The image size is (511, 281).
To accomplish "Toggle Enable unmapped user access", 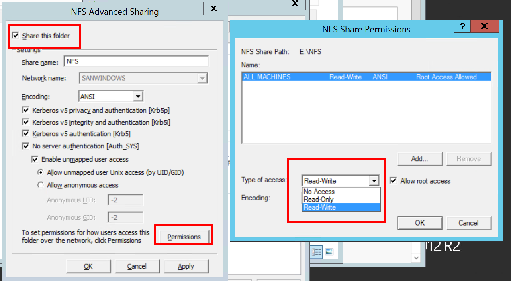I will (35, 159).
